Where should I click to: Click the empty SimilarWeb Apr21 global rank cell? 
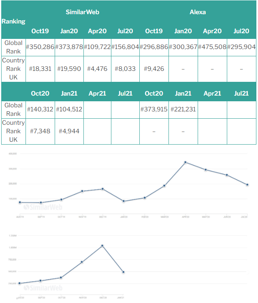tap(97, 109)
